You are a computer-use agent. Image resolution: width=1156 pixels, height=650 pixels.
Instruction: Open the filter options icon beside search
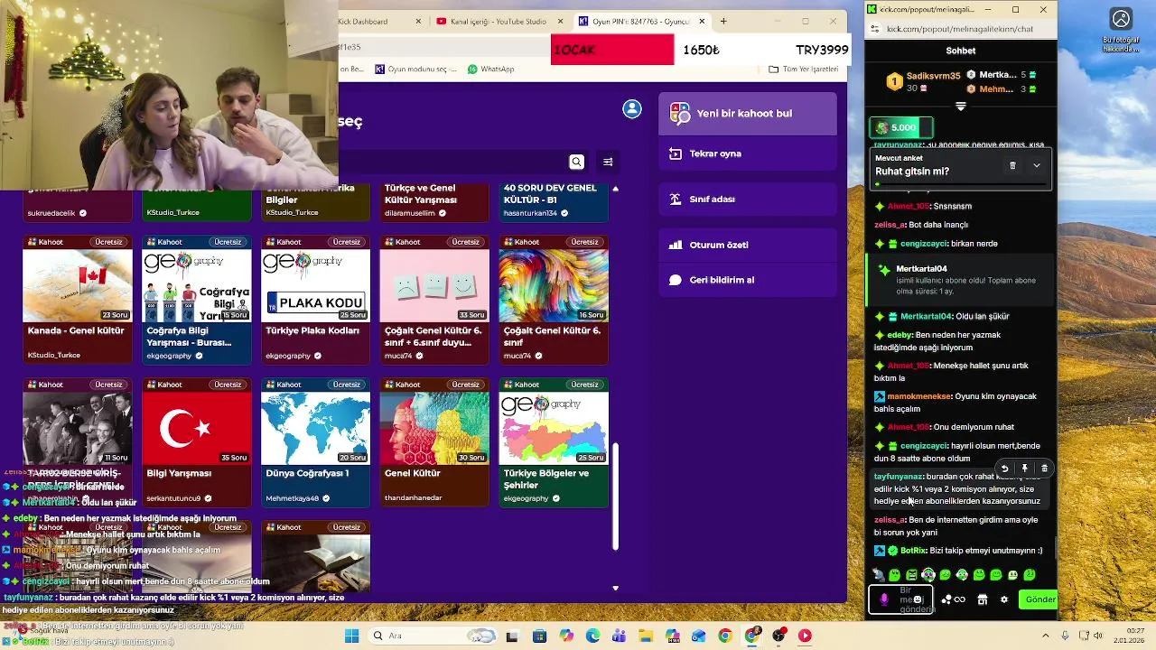point(608,162)
